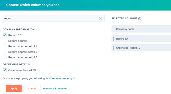The width and height of the screenshot is (171, 94).
Task: Select the Record ID item in selected columns
Action: (x=141, y=39)
